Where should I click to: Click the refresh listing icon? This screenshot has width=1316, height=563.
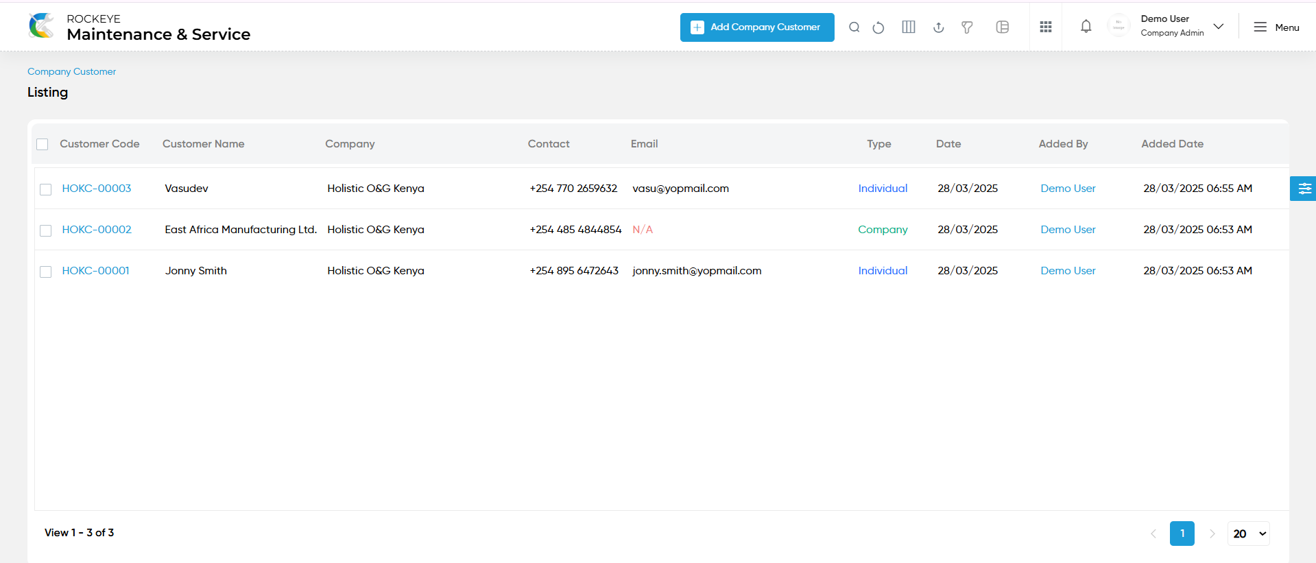click(878, 27)
